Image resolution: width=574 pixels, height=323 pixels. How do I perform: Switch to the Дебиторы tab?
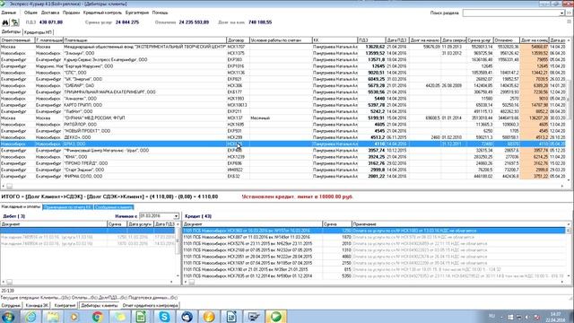(11, 32)
